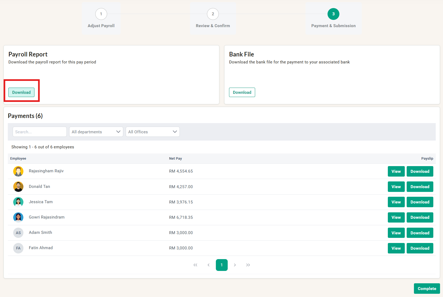Viewport: 443px width, 297px height.
Task: Click the Payslip column header
Action: click(427, 159)
